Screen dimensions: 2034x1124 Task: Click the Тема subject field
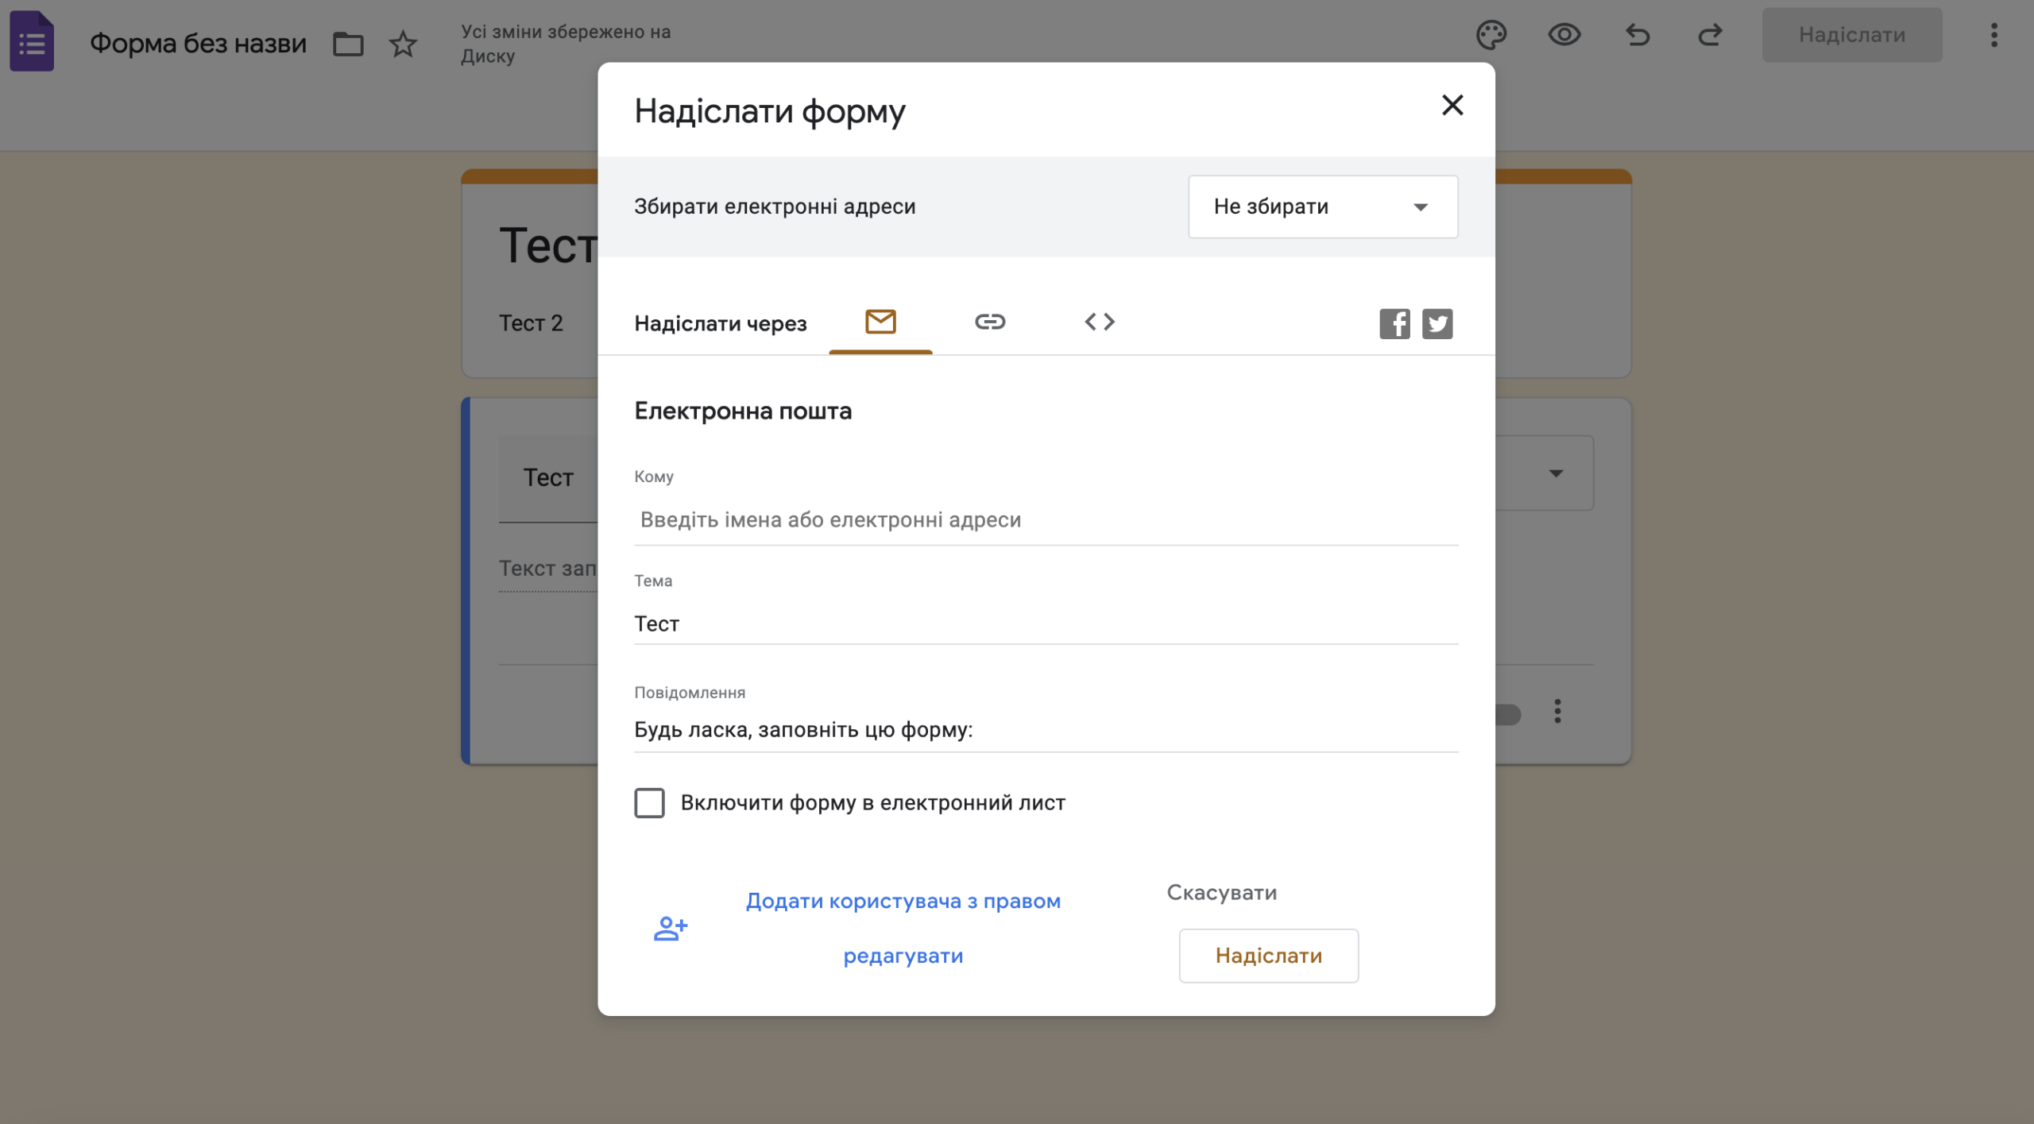pos(1046,624)
